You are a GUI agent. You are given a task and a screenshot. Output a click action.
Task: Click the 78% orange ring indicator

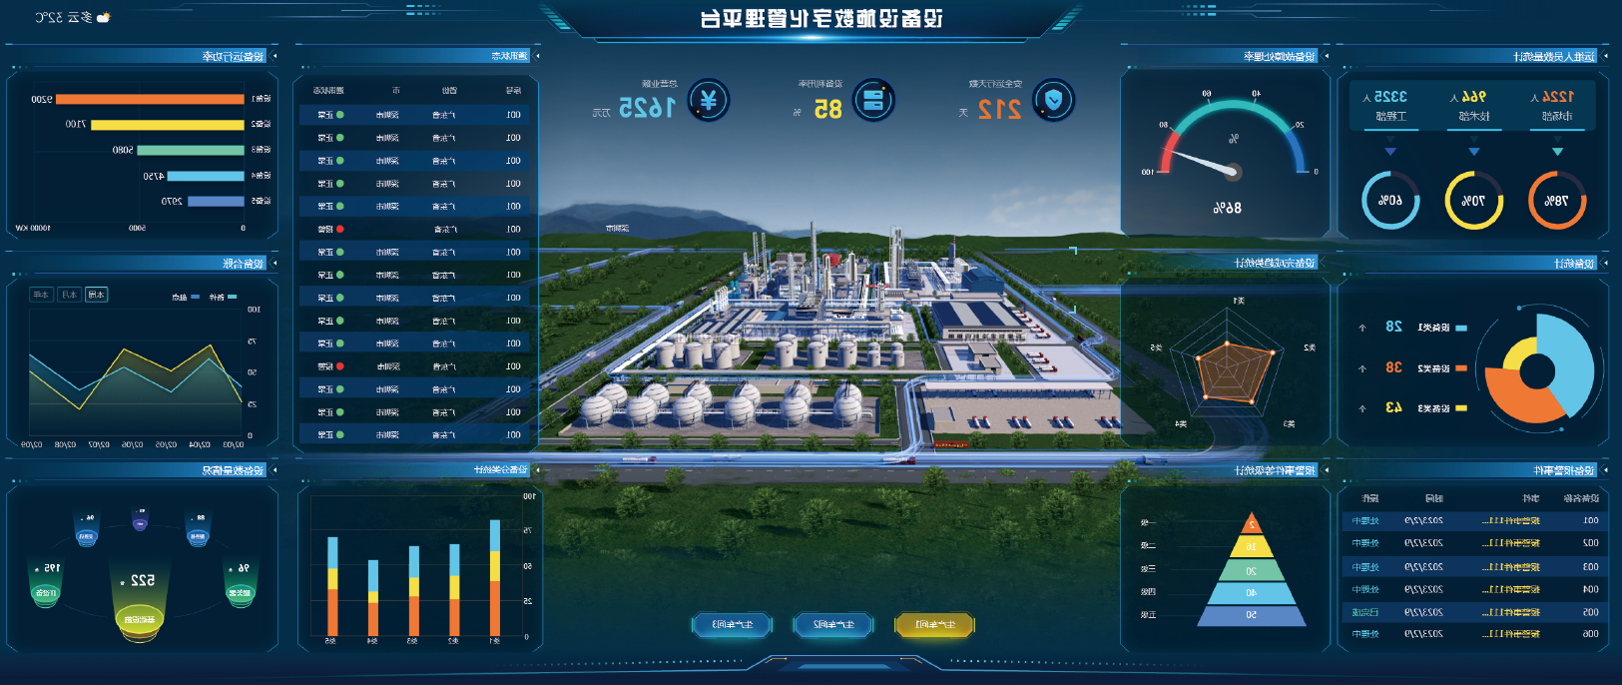tap(1556, 201)
